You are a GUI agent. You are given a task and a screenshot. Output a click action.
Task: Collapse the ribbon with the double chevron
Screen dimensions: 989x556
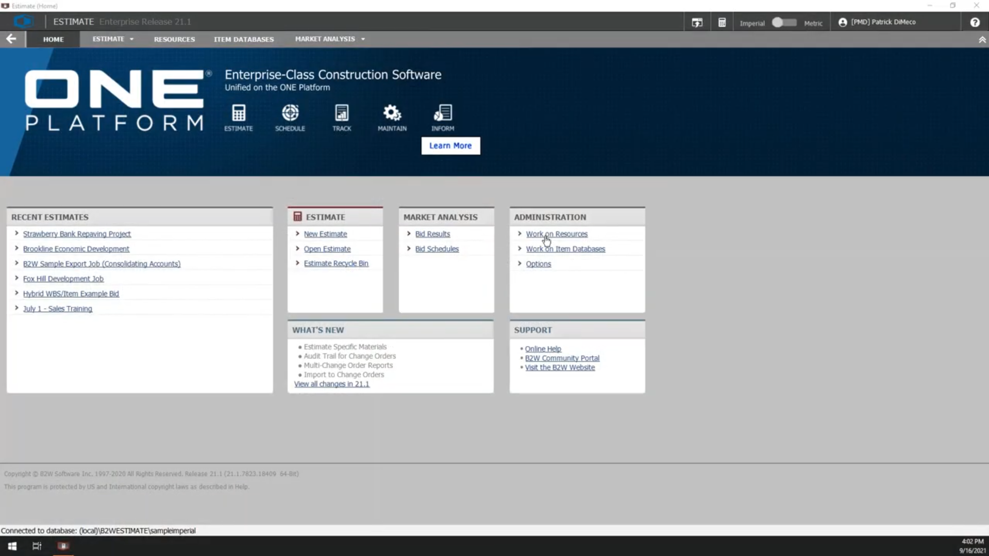tap(982, 39)
